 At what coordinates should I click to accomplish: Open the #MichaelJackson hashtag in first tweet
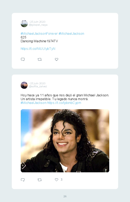pyautogui.click(x=71, y=34)
